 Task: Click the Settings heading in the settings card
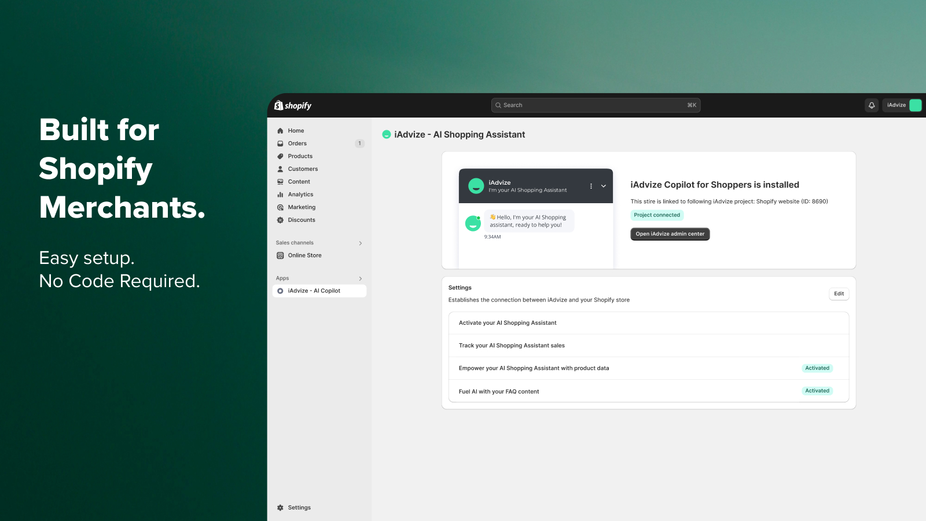pos(460,288)
